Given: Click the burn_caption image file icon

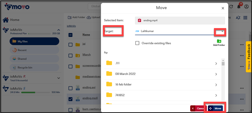Looking at the screenshot, I should click(78, 110).
